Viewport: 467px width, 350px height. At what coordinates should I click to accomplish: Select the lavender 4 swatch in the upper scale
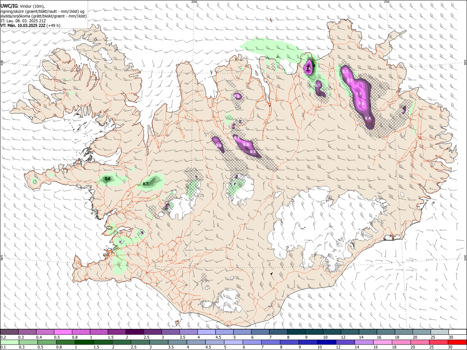click(207, 332)
